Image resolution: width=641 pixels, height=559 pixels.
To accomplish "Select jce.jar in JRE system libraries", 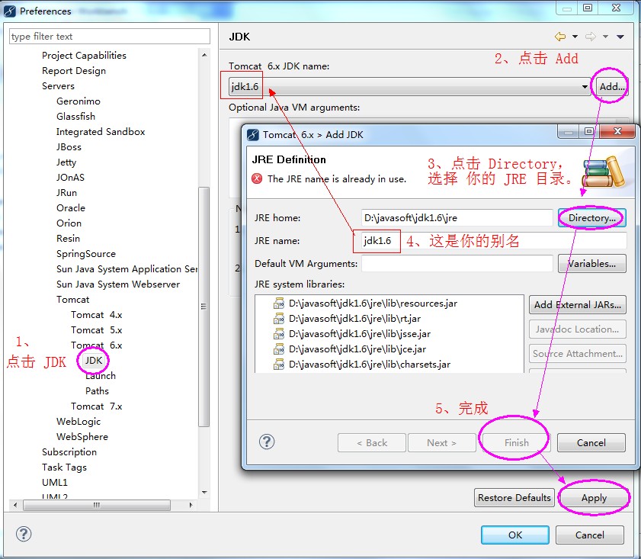I will [357, 349].
